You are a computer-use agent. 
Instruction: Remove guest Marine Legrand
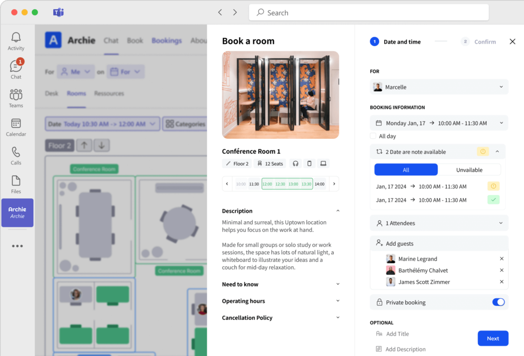[x=501, y=259]
